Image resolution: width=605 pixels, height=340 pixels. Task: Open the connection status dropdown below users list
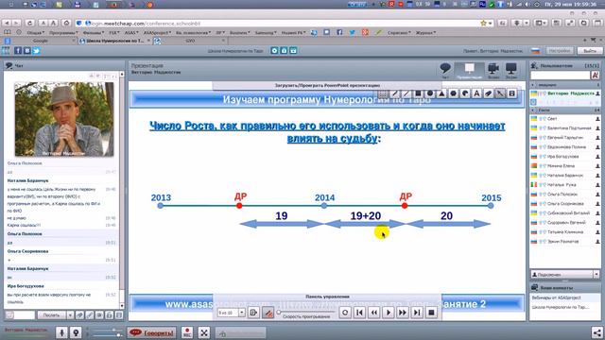(x=596, y=274)
